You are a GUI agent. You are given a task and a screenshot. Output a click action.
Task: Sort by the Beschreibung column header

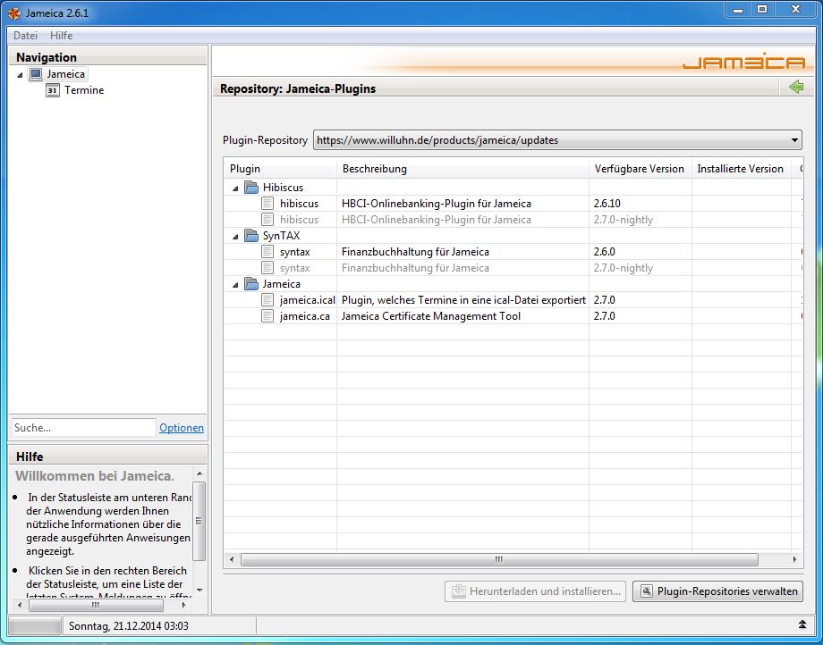point(463,169)
